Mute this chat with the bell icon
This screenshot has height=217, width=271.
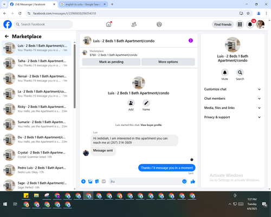(225, 73)
